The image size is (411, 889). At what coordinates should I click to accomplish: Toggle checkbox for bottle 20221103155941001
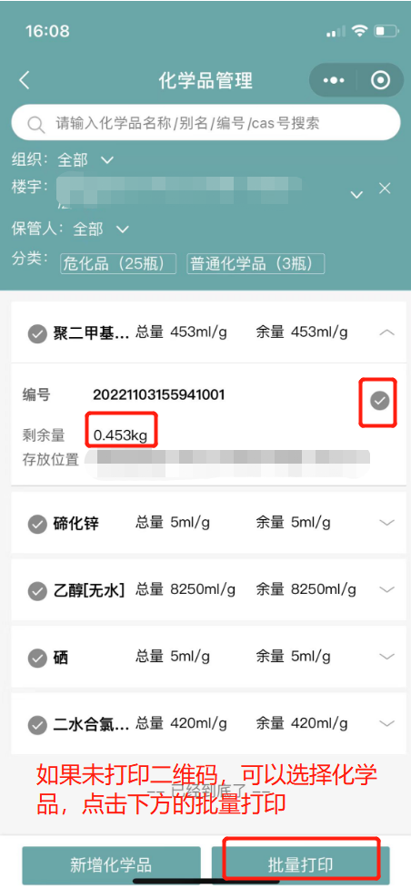coord(380,401)
